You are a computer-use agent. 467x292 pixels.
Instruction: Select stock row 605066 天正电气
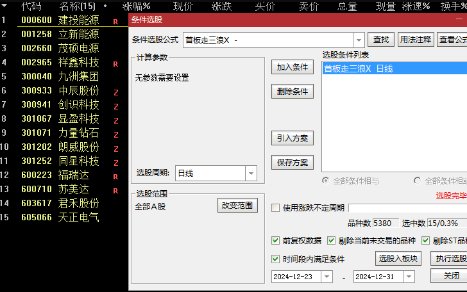(64, 217)
